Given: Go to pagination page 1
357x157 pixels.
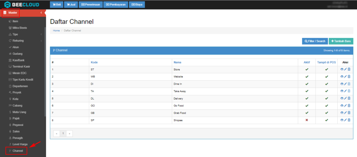Looking at the screenshot, I should pyautogui.click(x=63, y=134).
